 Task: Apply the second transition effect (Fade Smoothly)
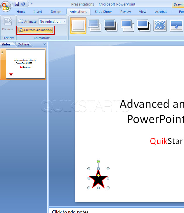click(x=95, y=25)
